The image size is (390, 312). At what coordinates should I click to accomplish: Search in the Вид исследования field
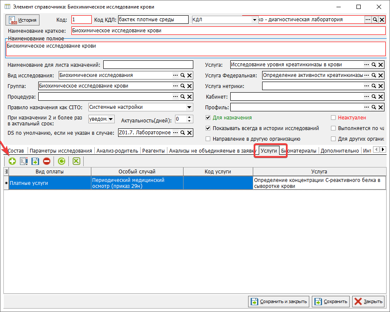183,75
